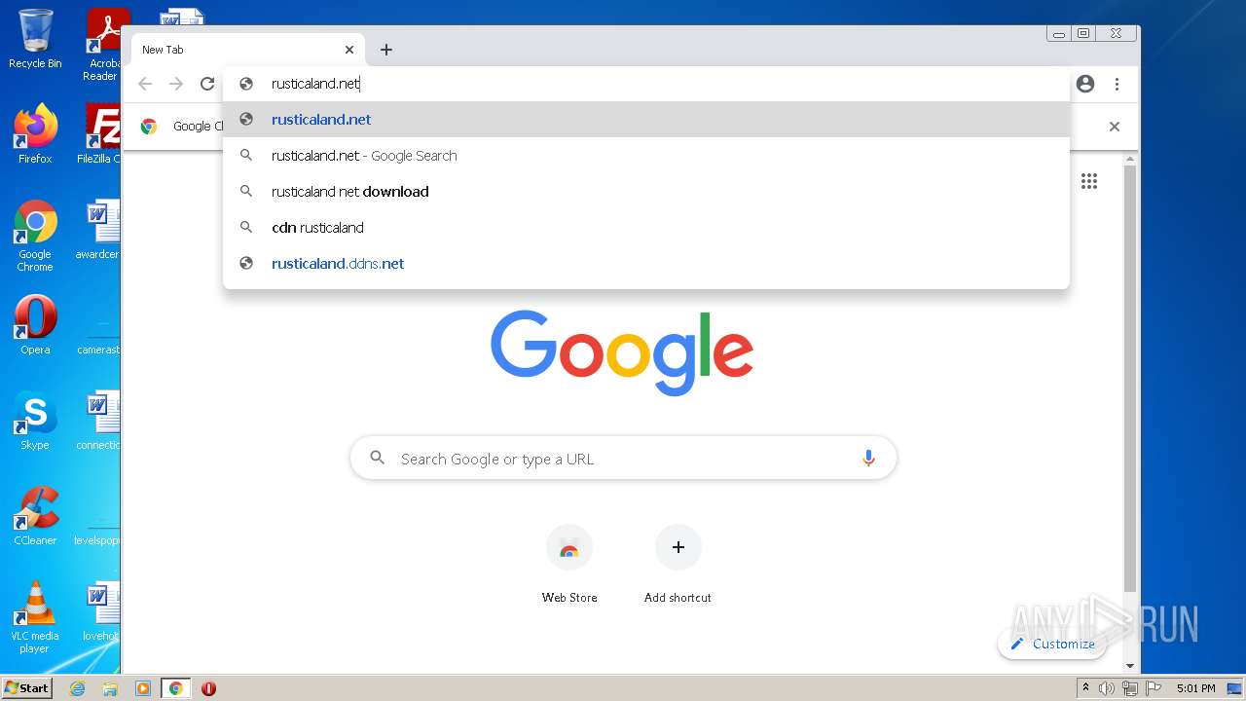Open FileZilla desktop shortcut

pyautogui.click(x=99, y=134)
